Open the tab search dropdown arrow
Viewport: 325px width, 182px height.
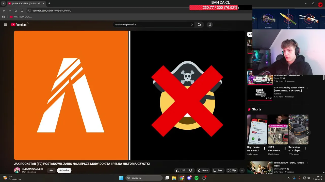pyautogui.click(x=3, y=4)
